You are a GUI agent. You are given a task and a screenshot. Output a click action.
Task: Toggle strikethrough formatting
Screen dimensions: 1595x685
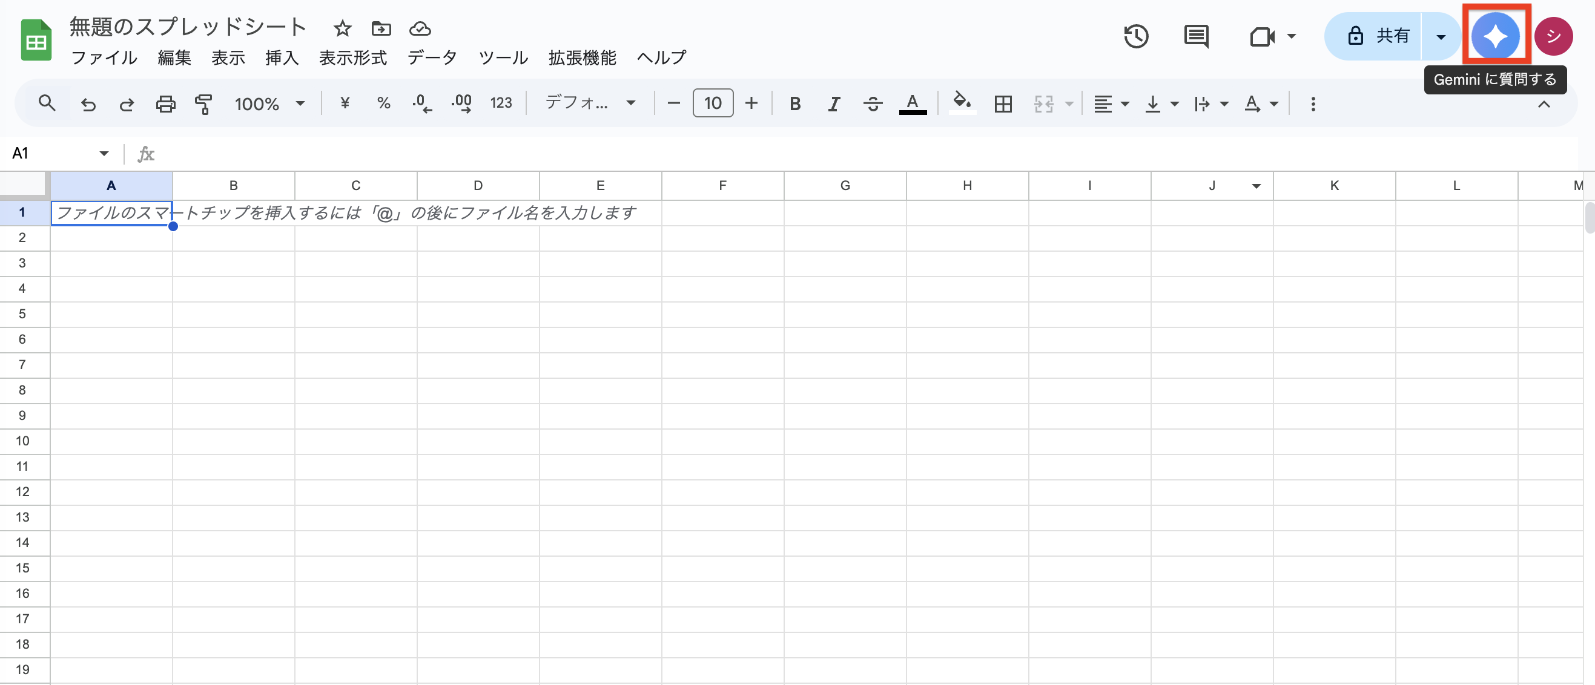[873, 103]
